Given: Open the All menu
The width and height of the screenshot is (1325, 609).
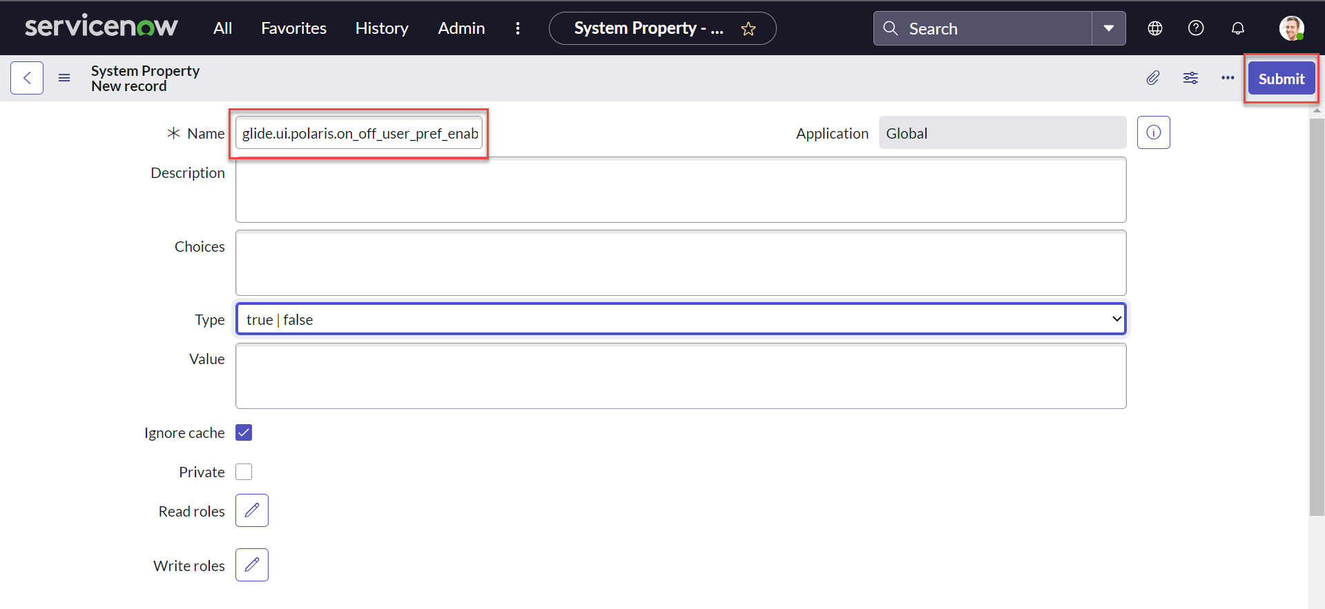Looking at the screenshot, I should click(222, 28).
